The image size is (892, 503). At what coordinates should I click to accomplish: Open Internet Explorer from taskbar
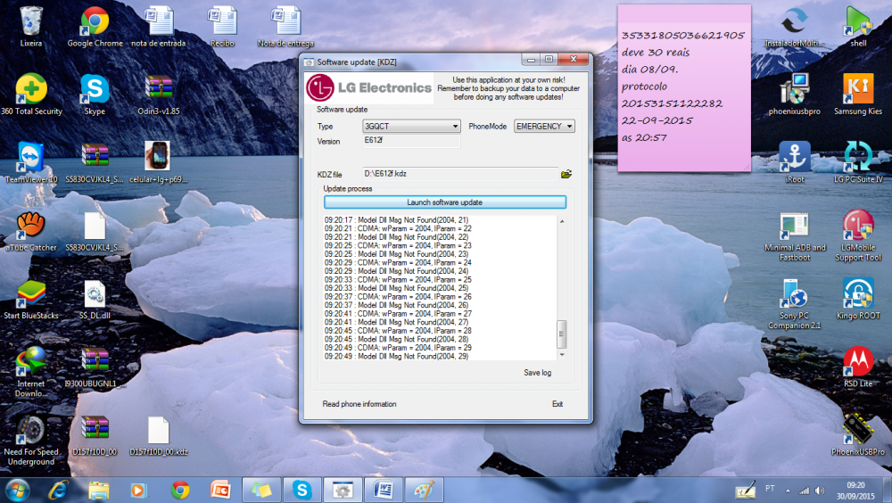(x=58, y=490)
